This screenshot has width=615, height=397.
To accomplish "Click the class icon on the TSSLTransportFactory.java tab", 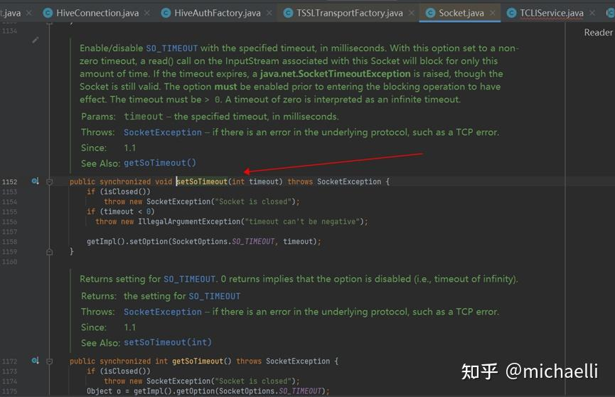I will [x=288, y=13].
